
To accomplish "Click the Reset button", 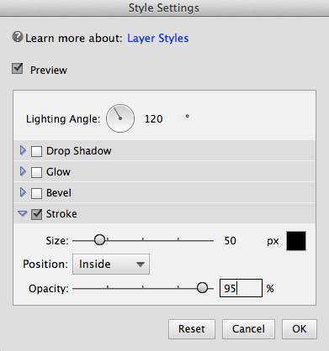I will tap(192, 329).
